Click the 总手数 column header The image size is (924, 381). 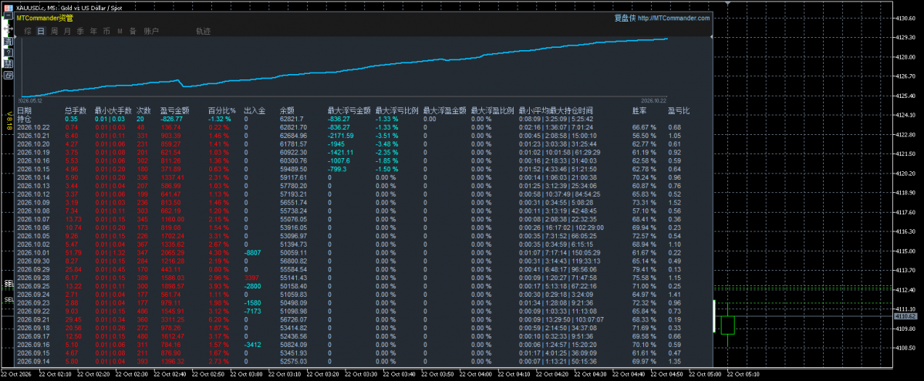coord(76,110)
